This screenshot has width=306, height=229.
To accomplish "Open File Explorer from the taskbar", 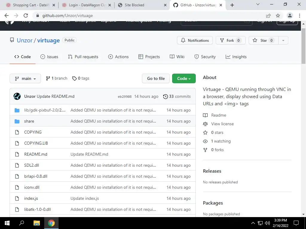I will (x=36, y=223).
